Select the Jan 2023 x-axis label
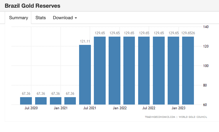 (x=178, y=108)
